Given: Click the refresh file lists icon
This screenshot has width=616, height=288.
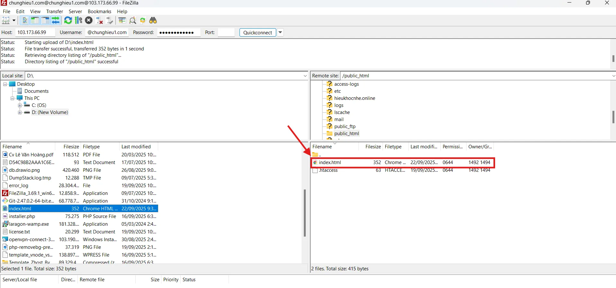Looking at the screenshot, I should point(68,21).
